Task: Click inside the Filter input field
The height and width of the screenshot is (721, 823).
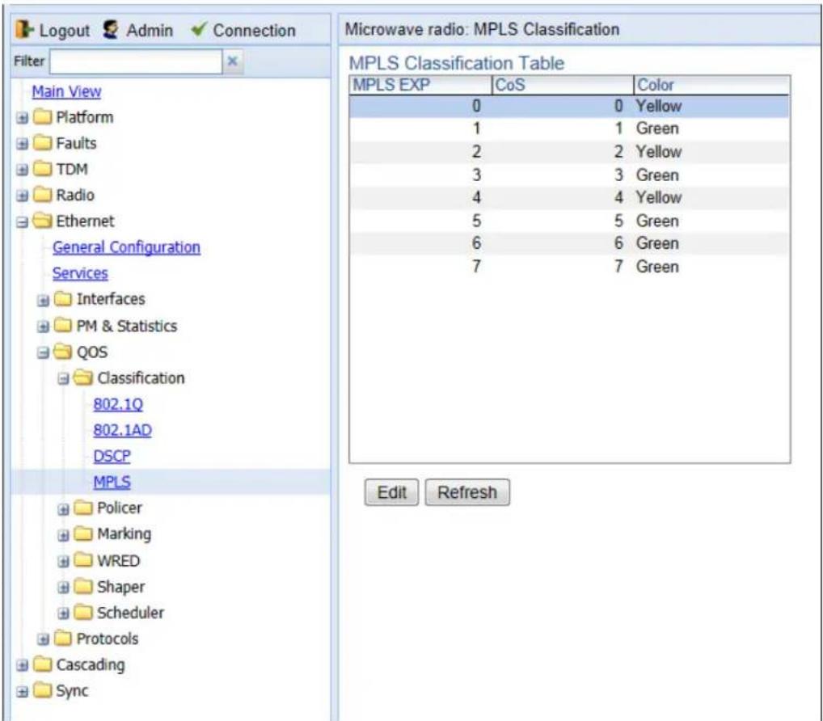Action: [x=136, y=61]
